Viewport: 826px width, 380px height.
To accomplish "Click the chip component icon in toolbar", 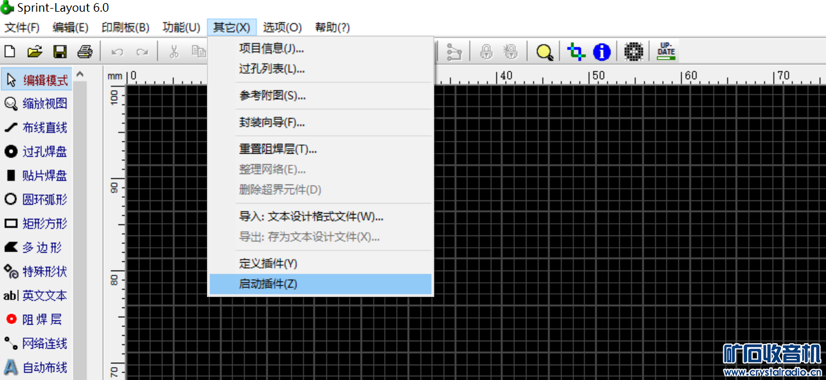I will [634, 52].
